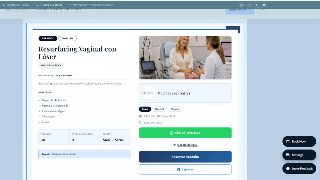Click the map pin next to 9831 NW 58th Street
320x180 pixels.
click(140, 116)
